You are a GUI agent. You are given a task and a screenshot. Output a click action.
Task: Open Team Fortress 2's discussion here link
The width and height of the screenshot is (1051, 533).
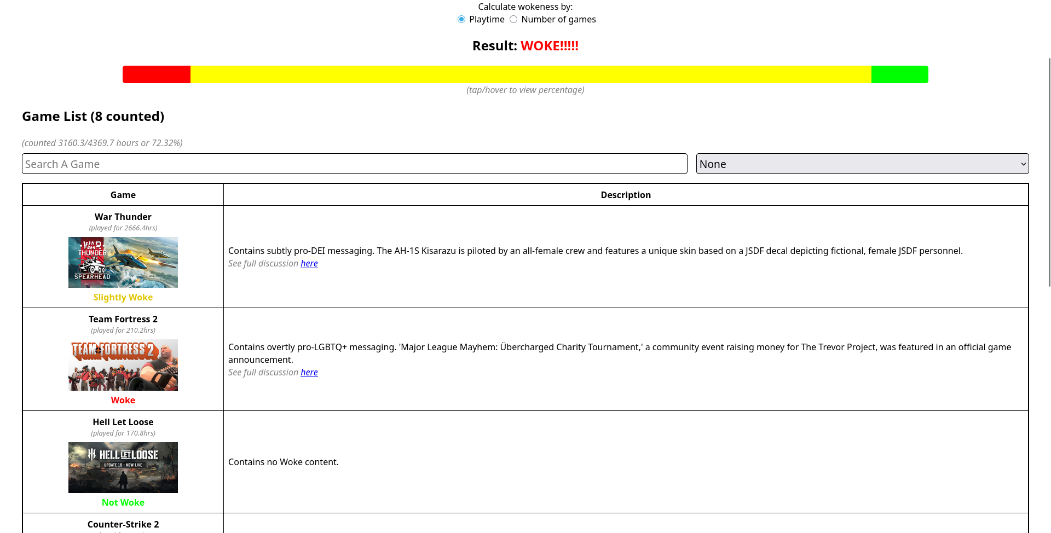coord(309,372)
